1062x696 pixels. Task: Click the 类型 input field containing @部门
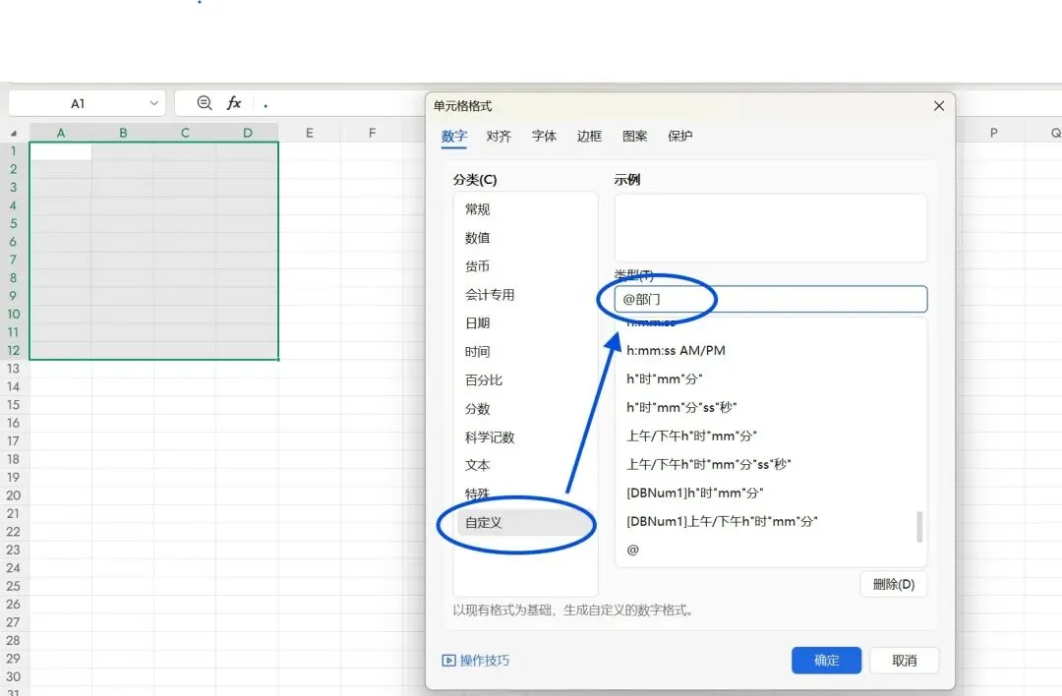point(771,299)
